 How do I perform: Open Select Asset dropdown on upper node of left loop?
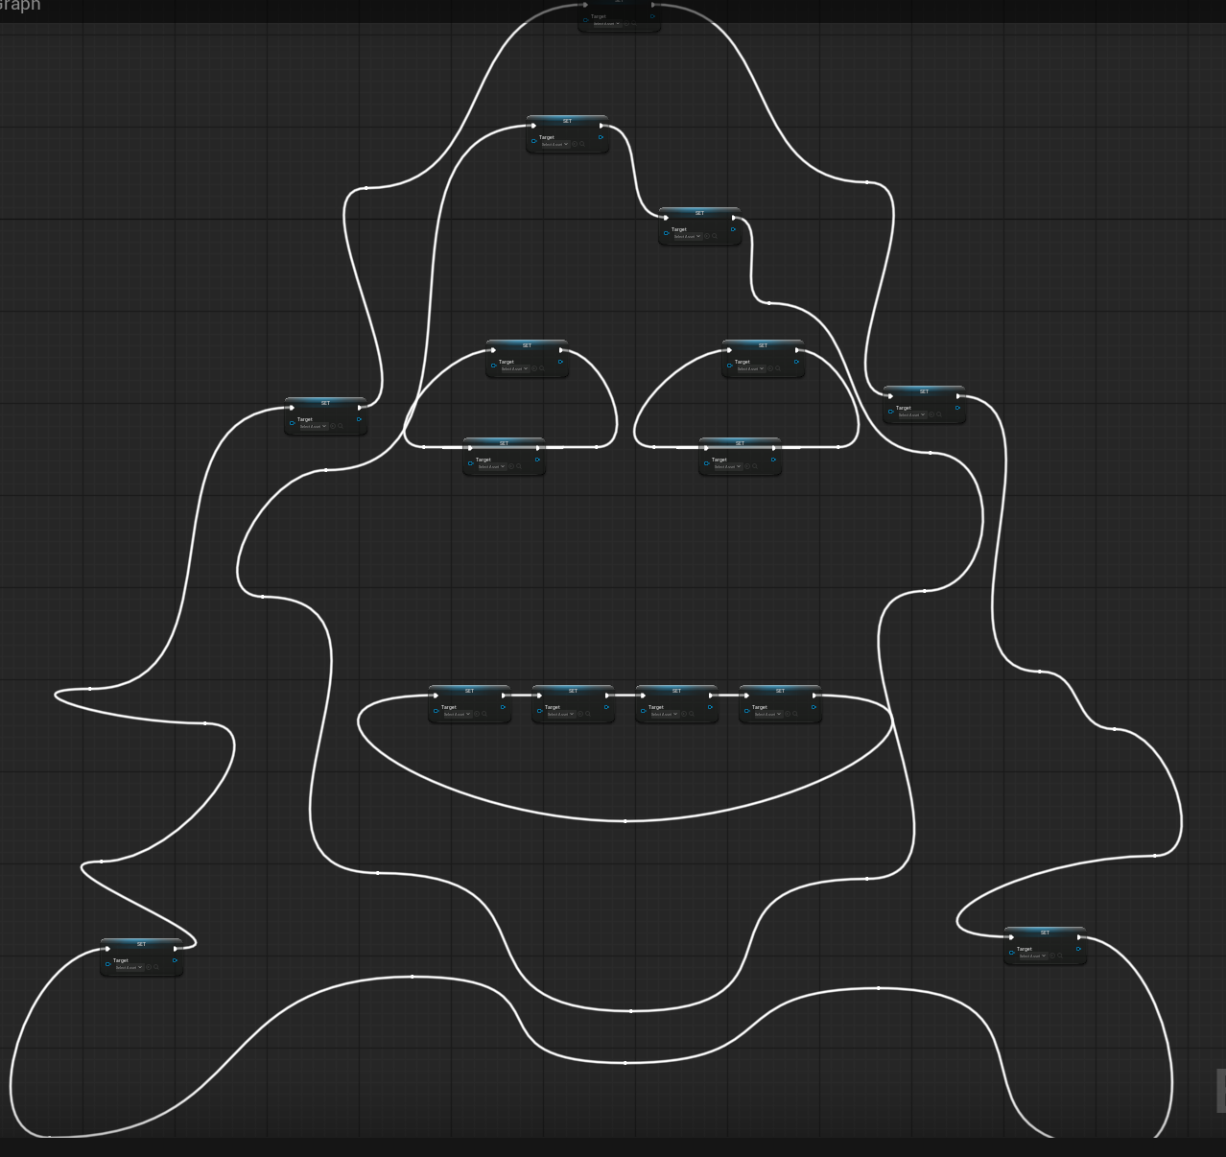(514, 368)
